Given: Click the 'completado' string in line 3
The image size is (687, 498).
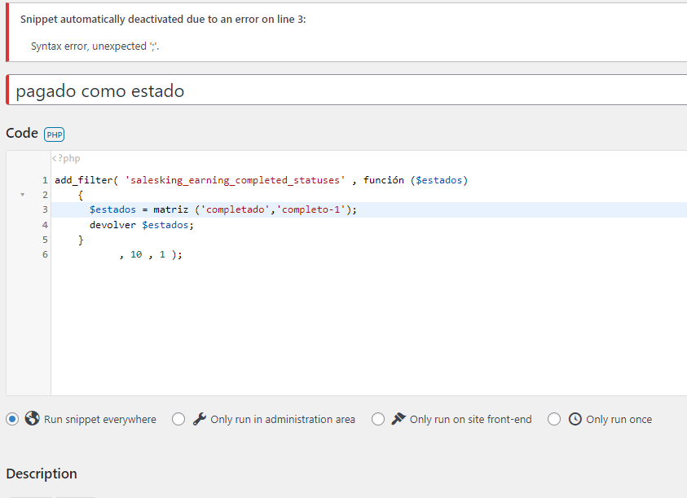Looking at the screenshot, I should [236, 209].
